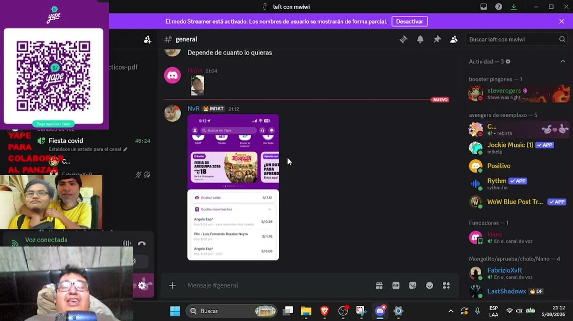Show pinned messages with pin icon
The image size is (573, 321).
(x=437, y=39)
